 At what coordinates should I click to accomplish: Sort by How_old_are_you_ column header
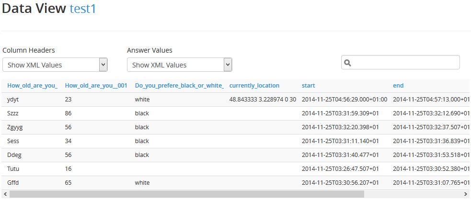pyautogui.click(x=33, y=86)
